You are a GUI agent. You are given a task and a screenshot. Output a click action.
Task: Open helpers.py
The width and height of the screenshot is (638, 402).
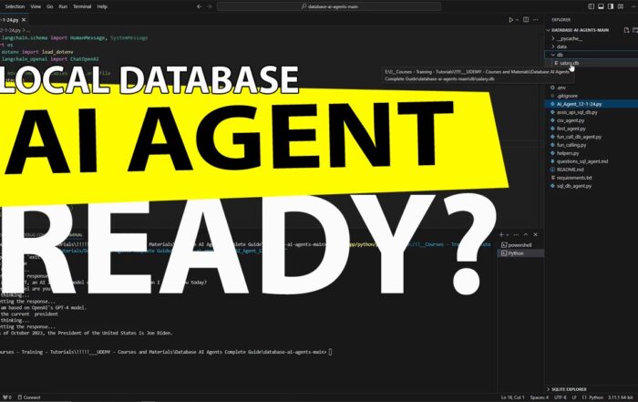[x=567, y=153]
